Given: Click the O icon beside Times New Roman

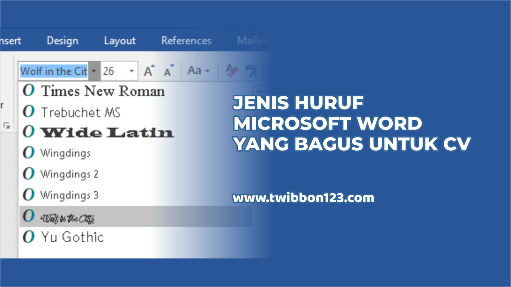Looking at the screenshot, I should [29, 91].
